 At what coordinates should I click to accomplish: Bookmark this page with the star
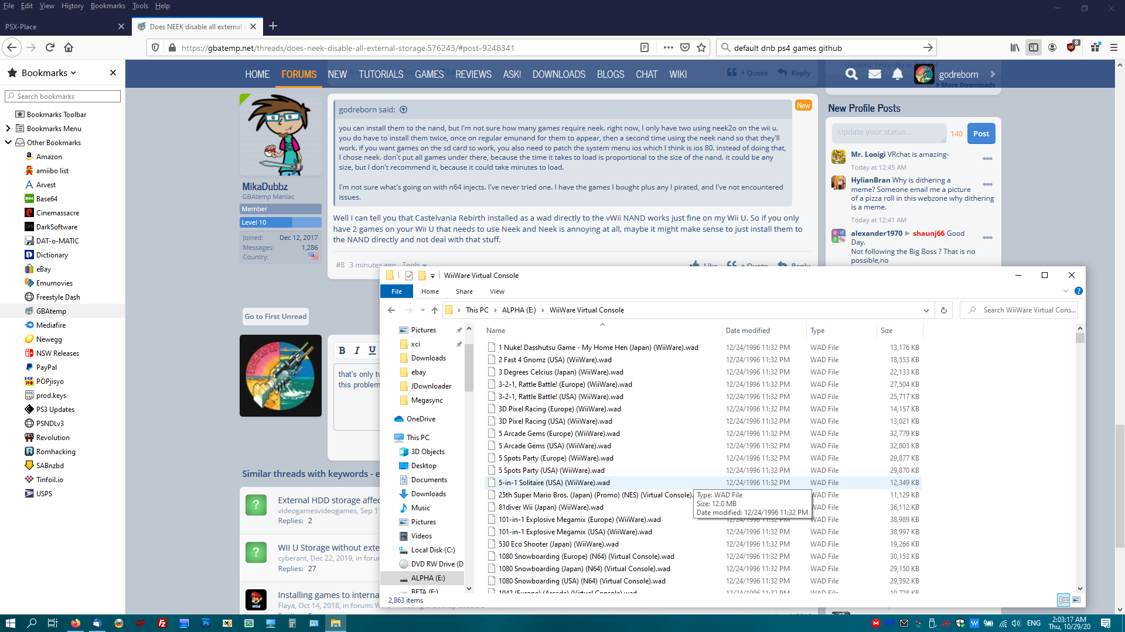(x=701, y=48)
